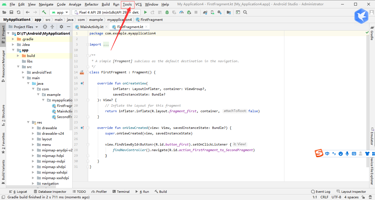Click the green inspection checkmark in editor

pos(367,33)
